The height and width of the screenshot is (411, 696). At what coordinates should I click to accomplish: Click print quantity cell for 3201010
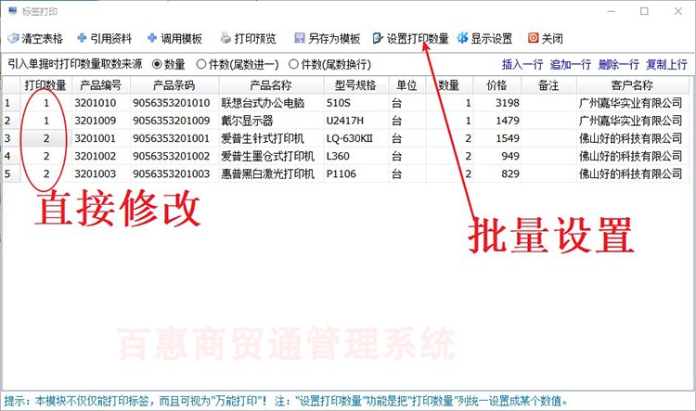[45, 103]
